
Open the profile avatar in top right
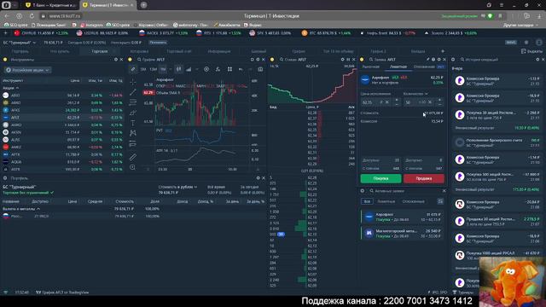tap(539, 43)
